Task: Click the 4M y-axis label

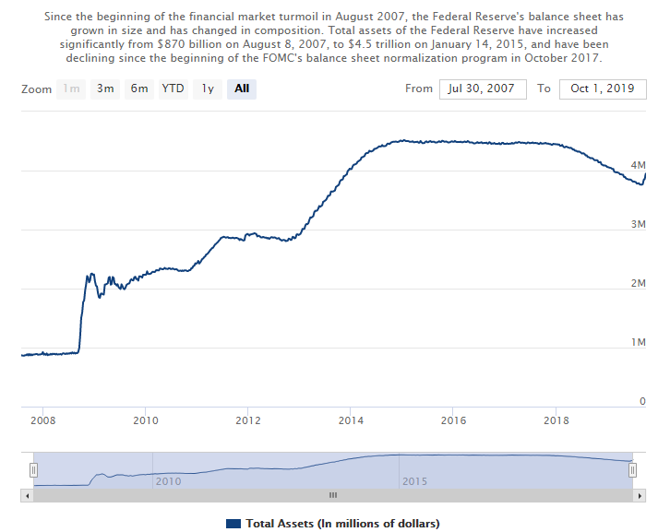Action: click(638, 165)
